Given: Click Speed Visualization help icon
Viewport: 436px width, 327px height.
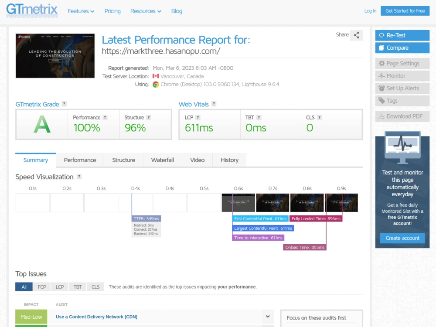Looking at the screenshot, I should [79, 177].
